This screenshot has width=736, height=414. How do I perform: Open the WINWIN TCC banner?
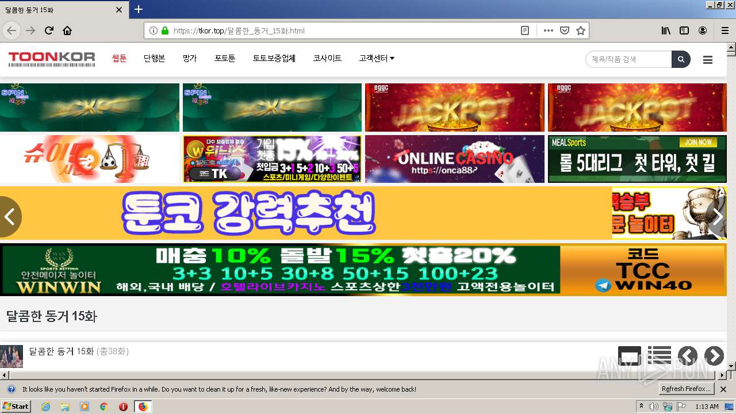pos(363,270)
